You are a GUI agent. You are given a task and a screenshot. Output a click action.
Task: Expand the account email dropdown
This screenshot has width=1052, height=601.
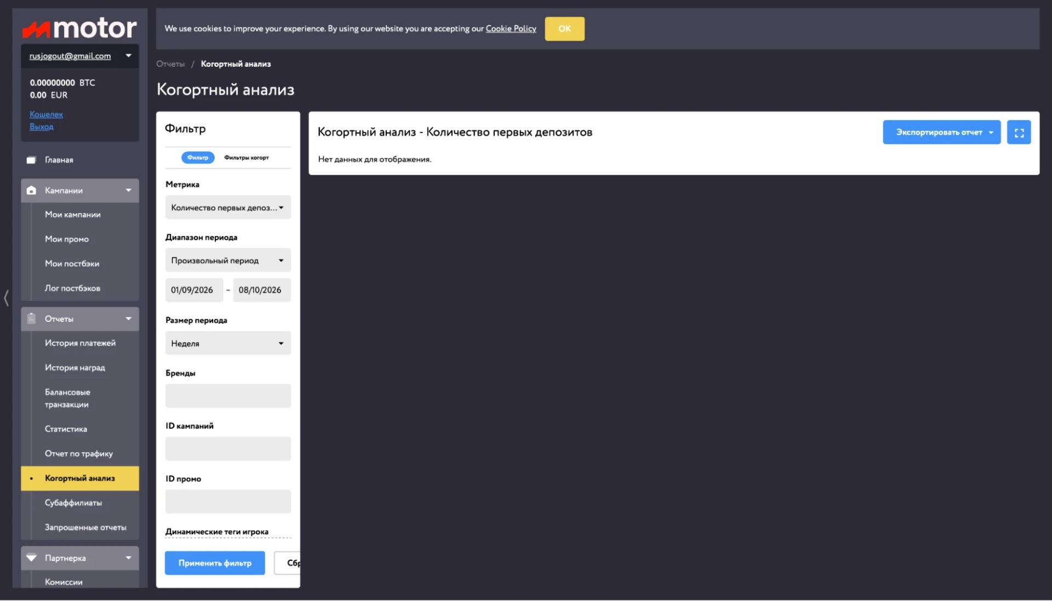[x=128, y=56]
